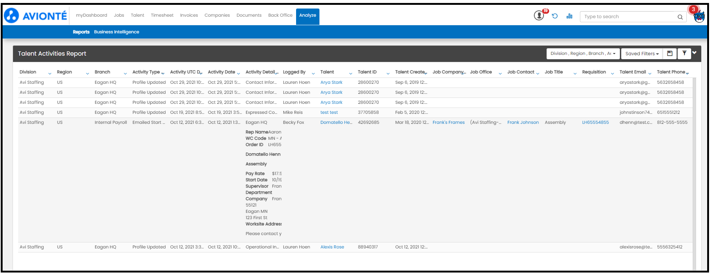Open the Back Office menu
The height and width of the screenshot is (274, 712).
280,15
